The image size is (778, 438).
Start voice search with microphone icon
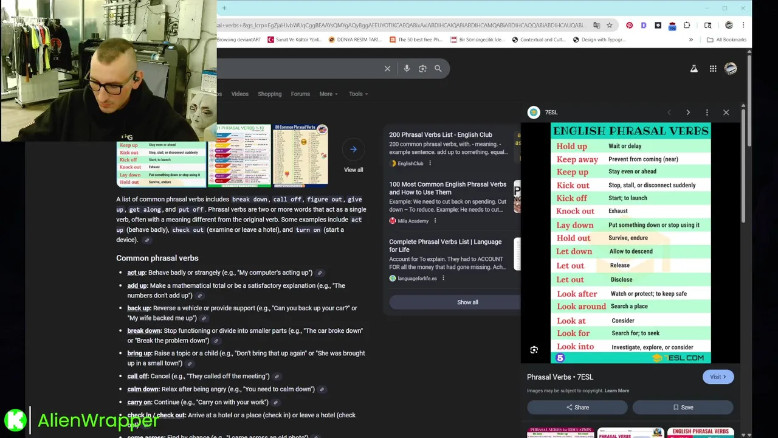click(407, 69)
